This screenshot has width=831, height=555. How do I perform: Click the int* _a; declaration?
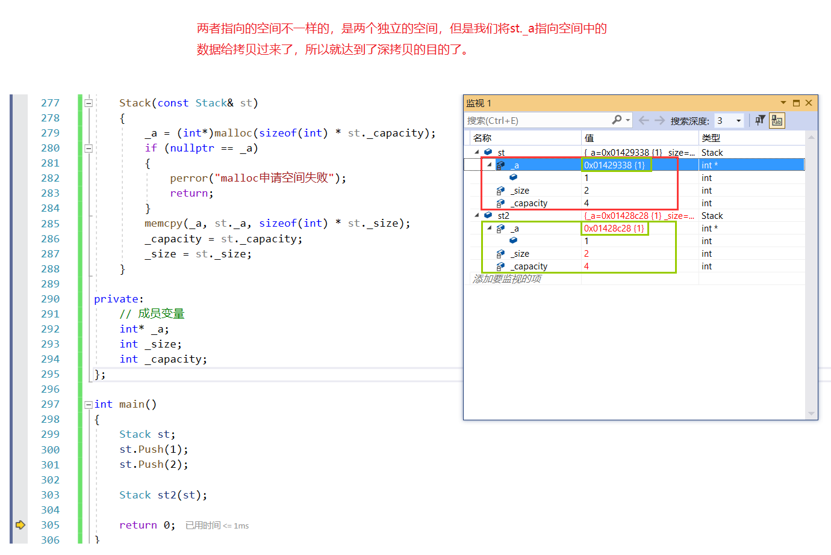pos(144,329)
